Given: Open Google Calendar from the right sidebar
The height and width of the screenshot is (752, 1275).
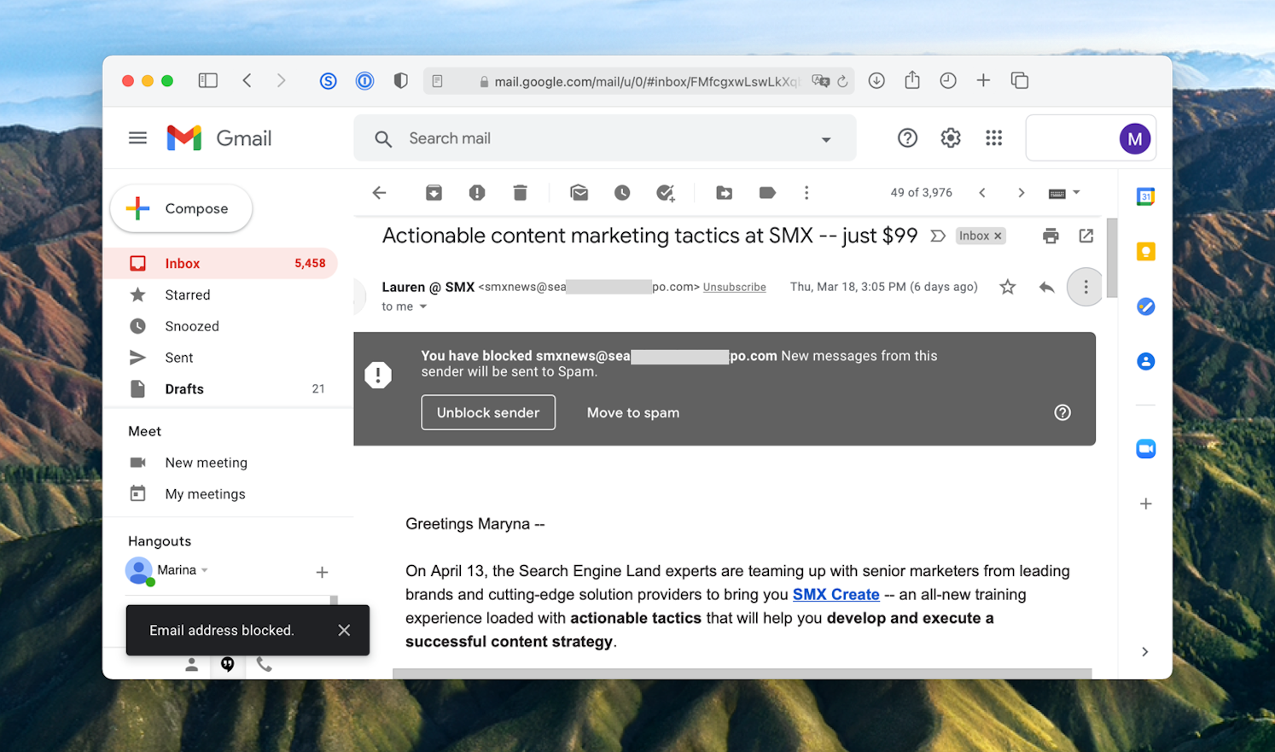Looking at the screenshot, I should [1144, 195].
